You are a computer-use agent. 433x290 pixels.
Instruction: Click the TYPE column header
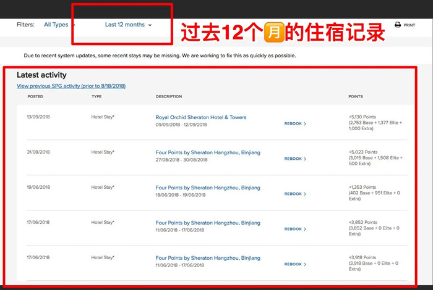[96, 96]
